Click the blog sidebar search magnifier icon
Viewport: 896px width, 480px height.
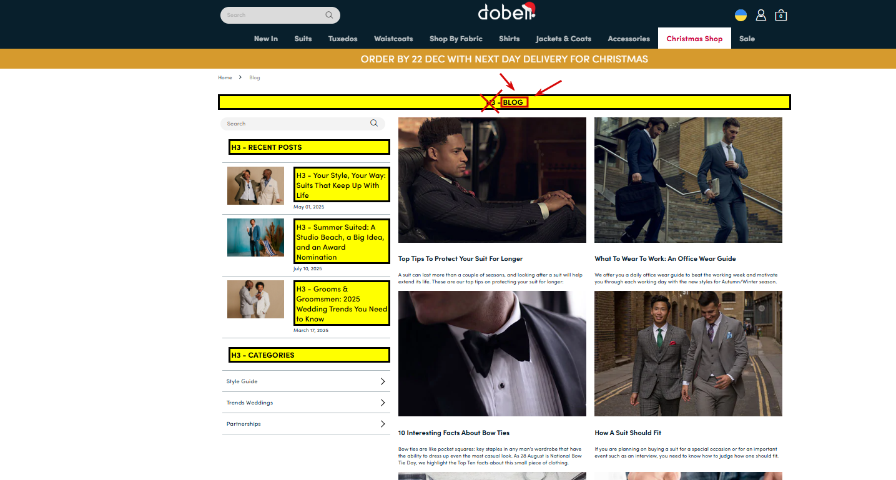(374, 123)
